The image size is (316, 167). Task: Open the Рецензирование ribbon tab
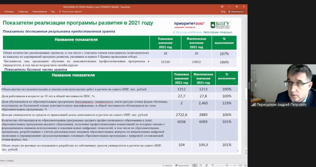pyautogui.click(x=40, y=12)
